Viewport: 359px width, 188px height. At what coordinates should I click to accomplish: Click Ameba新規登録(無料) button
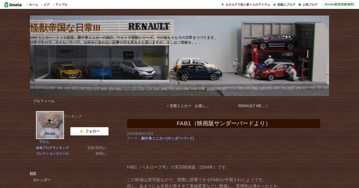(339, 4)
